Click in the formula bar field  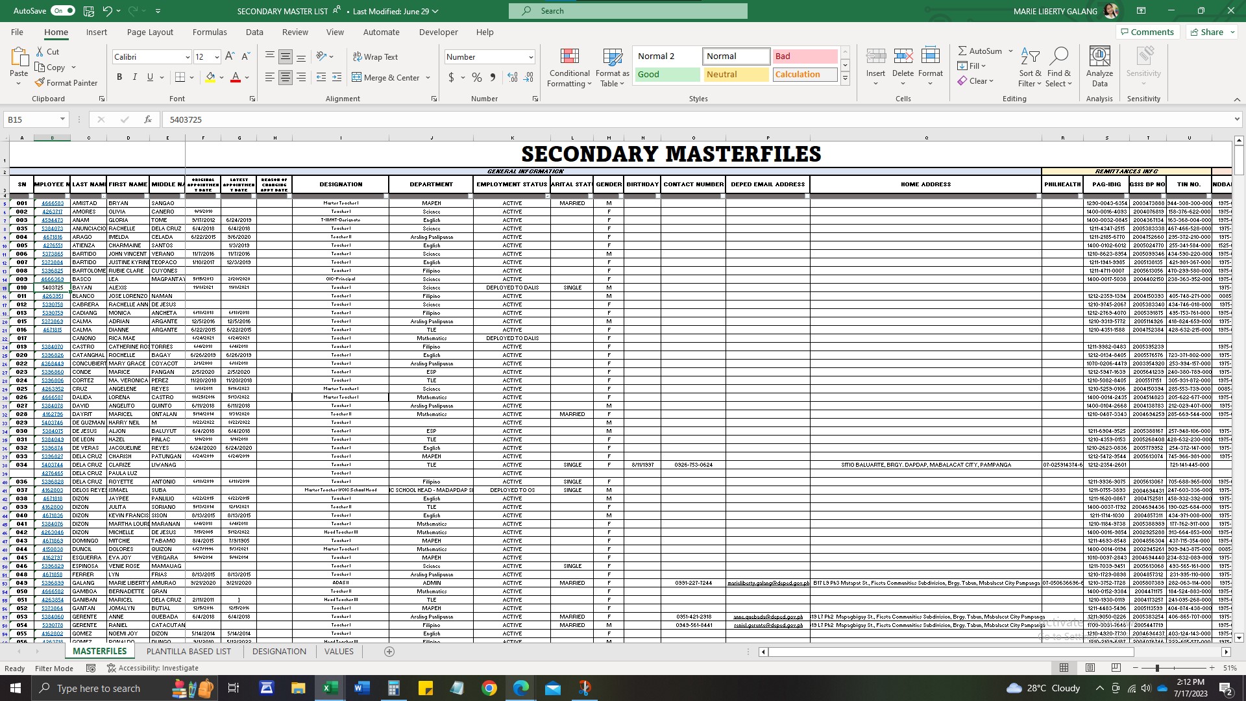coord(649,119)
